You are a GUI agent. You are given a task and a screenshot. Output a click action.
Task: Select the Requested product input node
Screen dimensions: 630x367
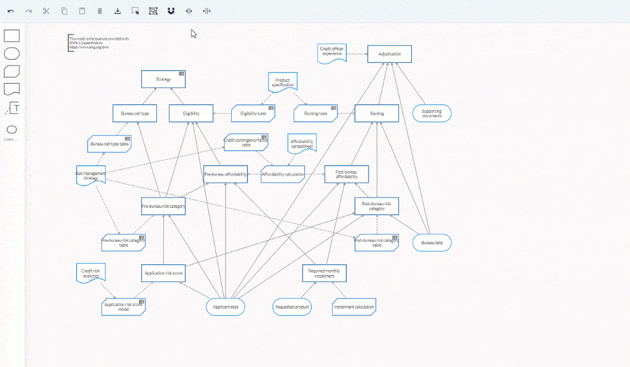coord(292,307)
